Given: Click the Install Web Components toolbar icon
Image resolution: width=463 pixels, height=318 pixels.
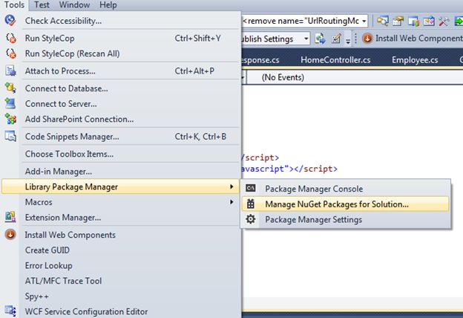Looking at the screenshot, I should point(367,39).
